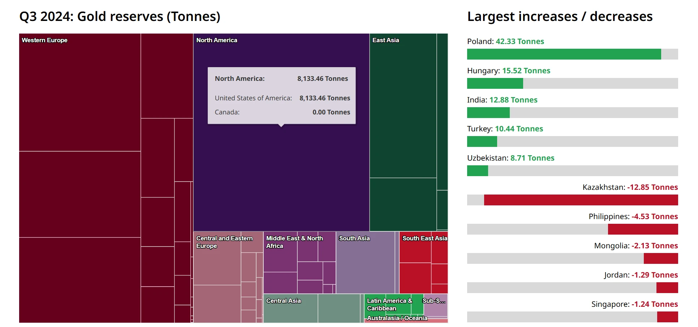698x327 pixels.
Task: Click Mongolia's red decrease bar
Action: pos(660,258)
